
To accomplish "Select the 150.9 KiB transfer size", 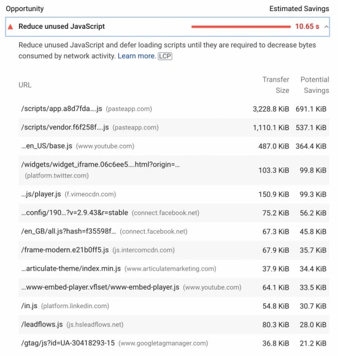I will (274, 195).
